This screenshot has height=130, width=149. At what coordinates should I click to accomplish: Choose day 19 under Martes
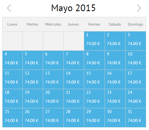[33, 99]
